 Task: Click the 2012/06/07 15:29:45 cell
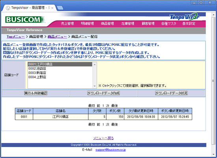coord(175,117)
